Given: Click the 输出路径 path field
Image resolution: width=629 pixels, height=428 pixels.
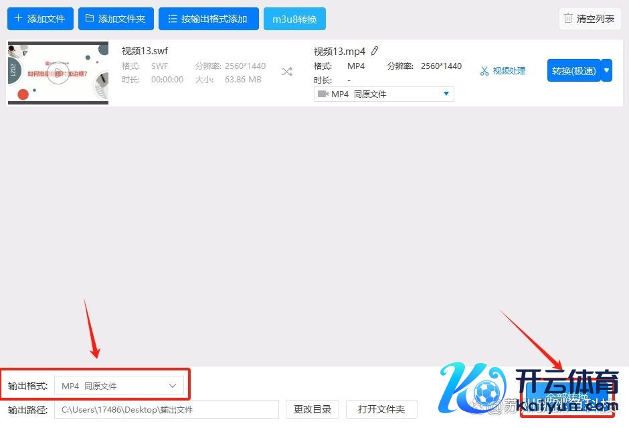Looking at the screenshot, I should coord(166,409).
